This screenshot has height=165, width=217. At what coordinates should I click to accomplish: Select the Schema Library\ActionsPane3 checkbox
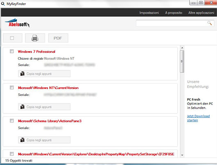pos(12,121)
